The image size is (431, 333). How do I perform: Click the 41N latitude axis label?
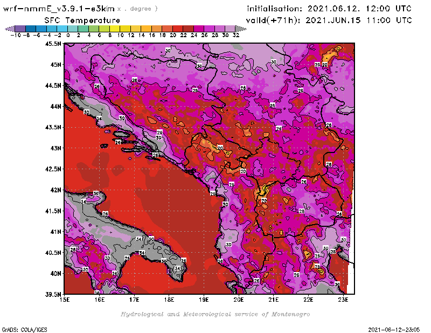point(56,232)
